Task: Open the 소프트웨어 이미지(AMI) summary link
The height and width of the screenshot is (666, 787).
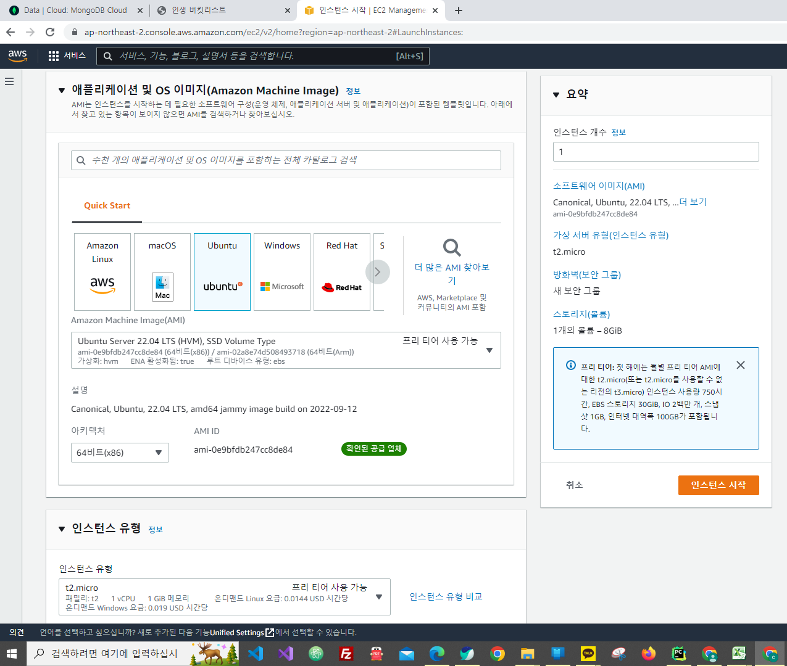Action: click(x=599, y=186)
